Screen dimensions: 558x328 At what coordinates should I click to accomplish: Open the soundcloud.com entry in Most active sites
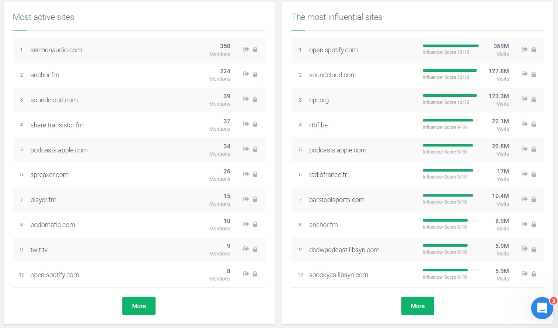[54, 100]
